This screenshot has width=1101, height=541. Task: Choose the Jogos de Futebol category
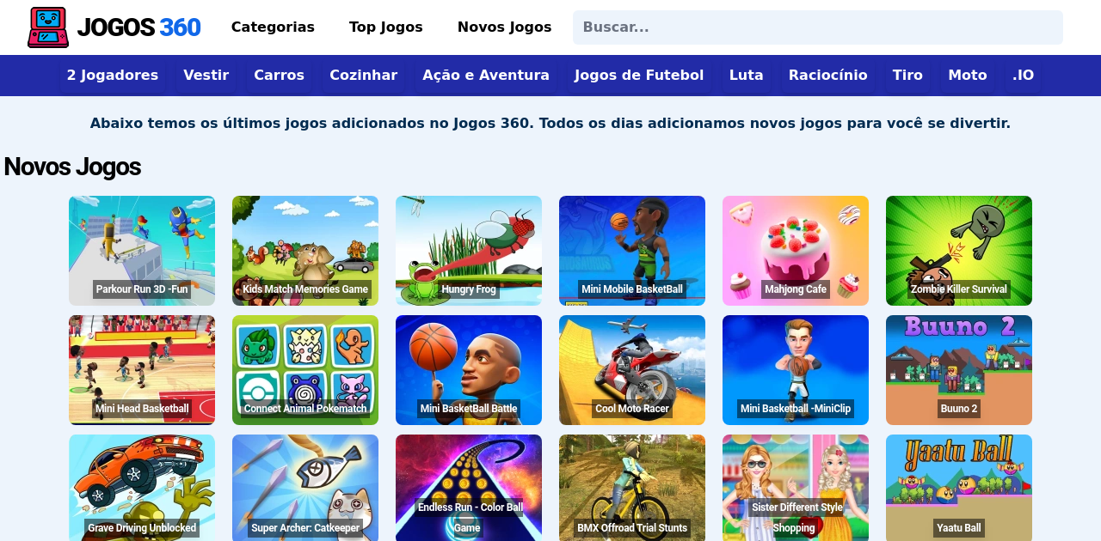coord(639,76)
